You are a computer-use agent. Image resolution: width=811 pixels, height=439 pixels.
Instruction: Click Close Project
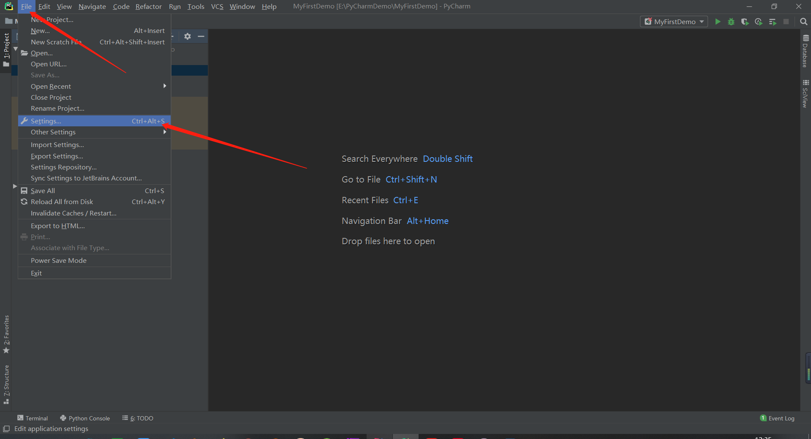94,98
